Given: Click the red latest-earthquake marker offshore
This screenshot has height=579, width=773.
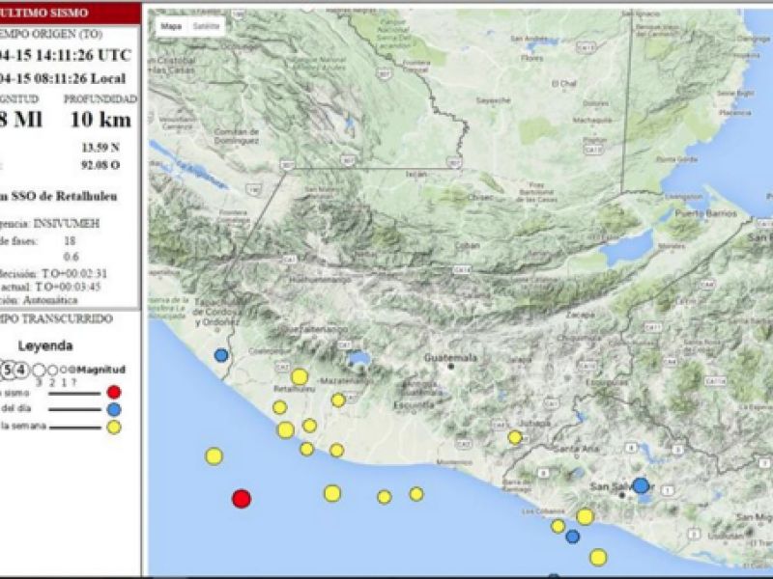Looking at the screenshot, I should tap(242, 498).
